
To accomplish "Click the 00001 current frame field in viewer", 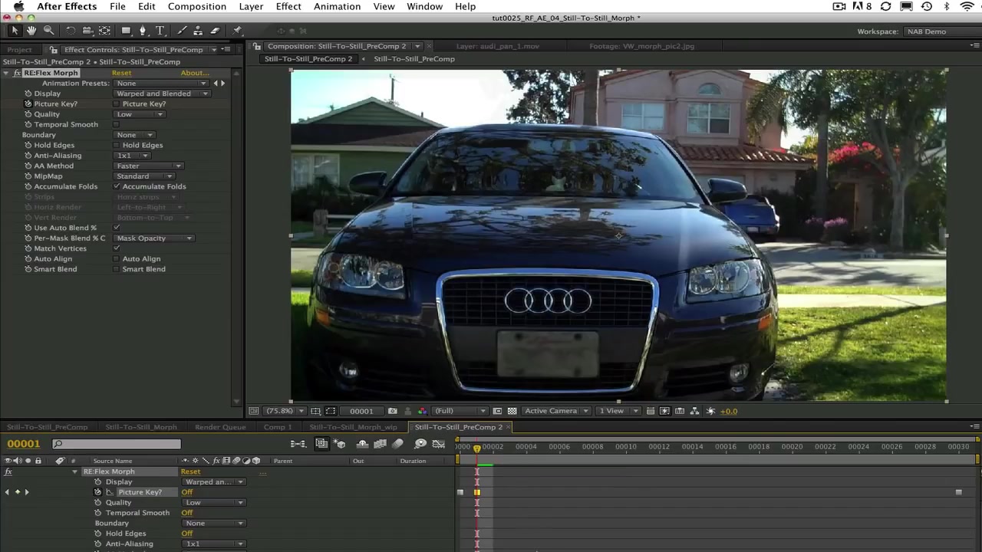I will pyautogui.click(x=361, y=411).
